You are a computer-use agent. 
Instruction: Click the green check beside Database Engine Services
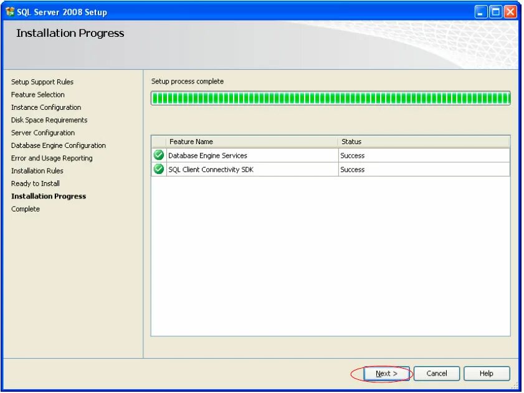(159, 155)
